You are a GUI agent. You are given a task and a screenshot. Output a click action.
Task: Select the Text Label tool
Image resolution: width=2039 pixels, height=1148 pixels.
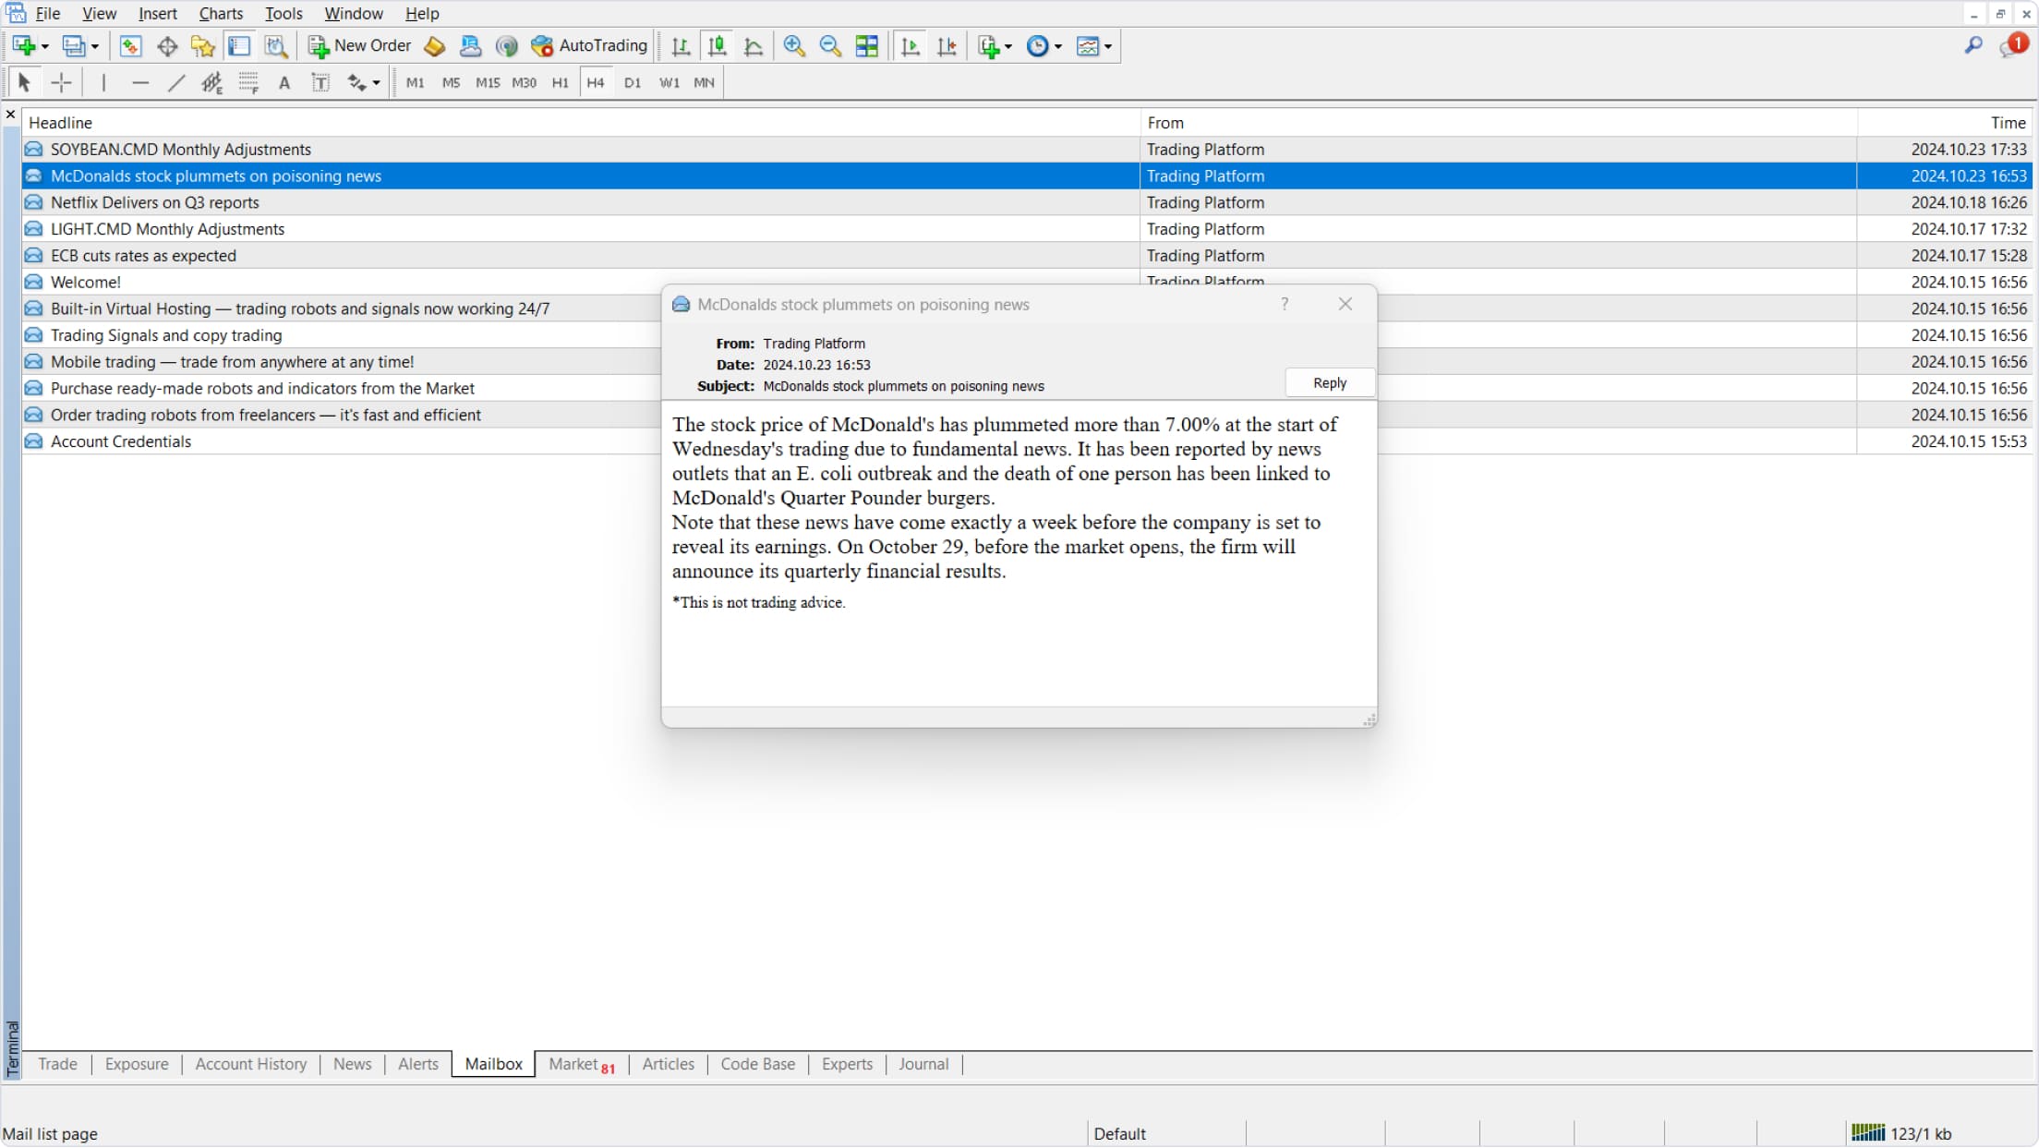coord(320,83)
